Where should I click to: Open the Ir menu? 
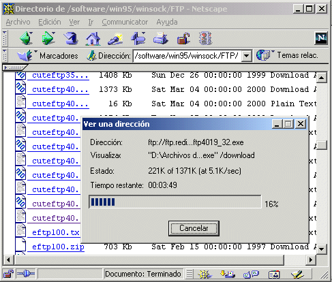(x=91, y=22)
